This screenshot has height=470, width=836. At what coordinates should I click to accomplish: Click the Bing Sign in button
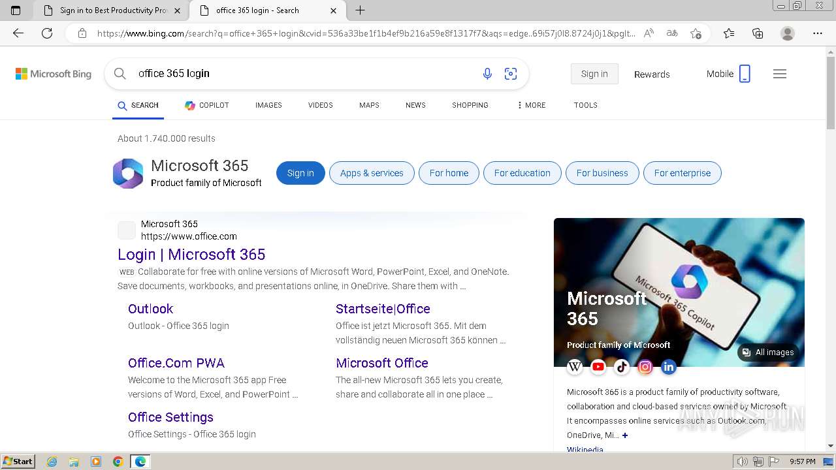[x=594, y=74]
